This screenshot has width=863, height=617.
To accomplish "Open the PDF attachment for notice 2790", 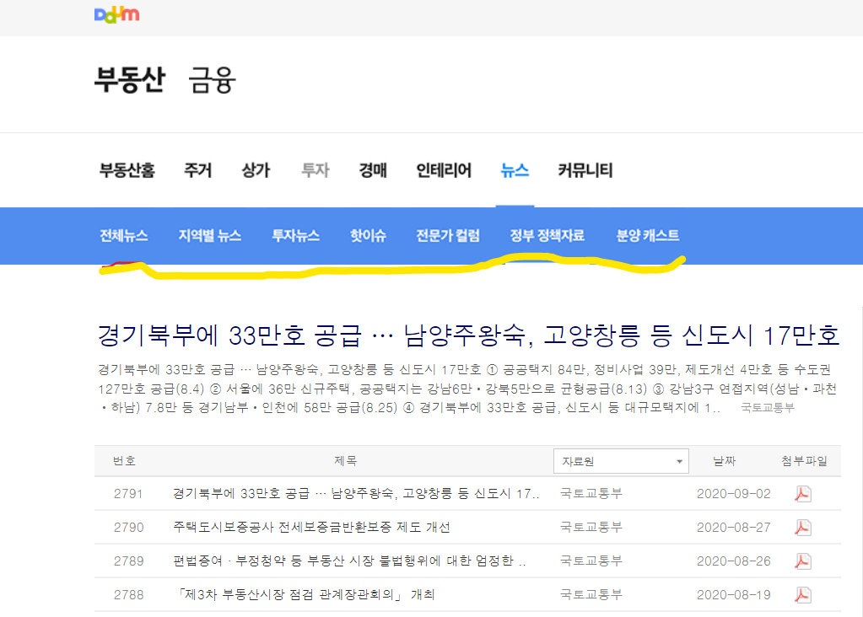I will (804, 528).
